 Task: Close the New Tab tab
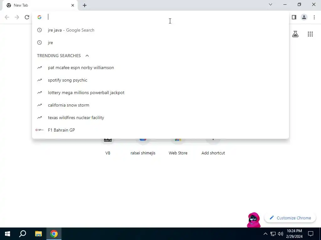click(73, 5)
